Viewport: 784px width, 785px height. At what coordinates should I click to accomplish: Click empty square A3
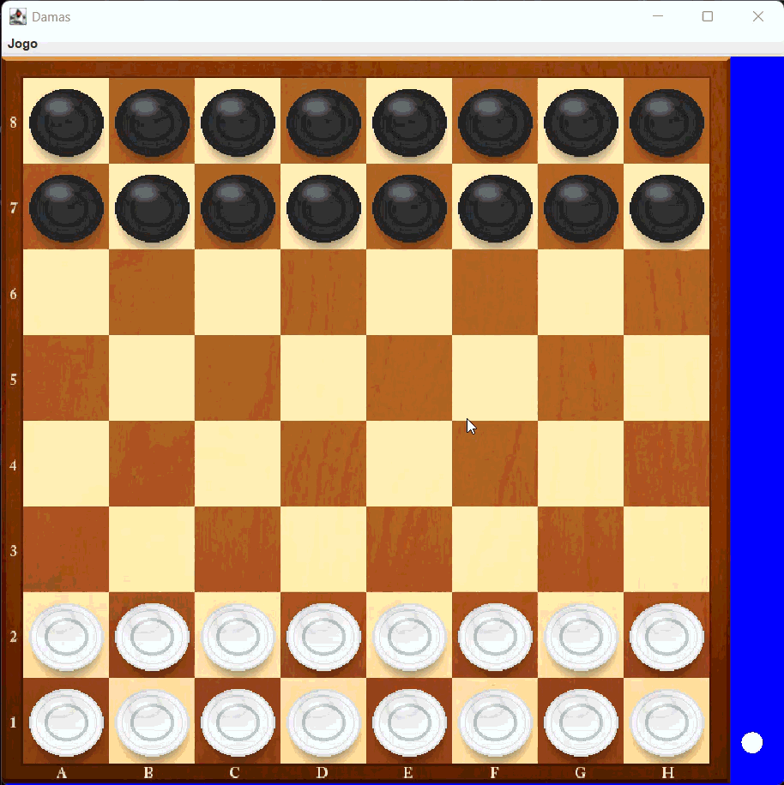click(66, 549)
